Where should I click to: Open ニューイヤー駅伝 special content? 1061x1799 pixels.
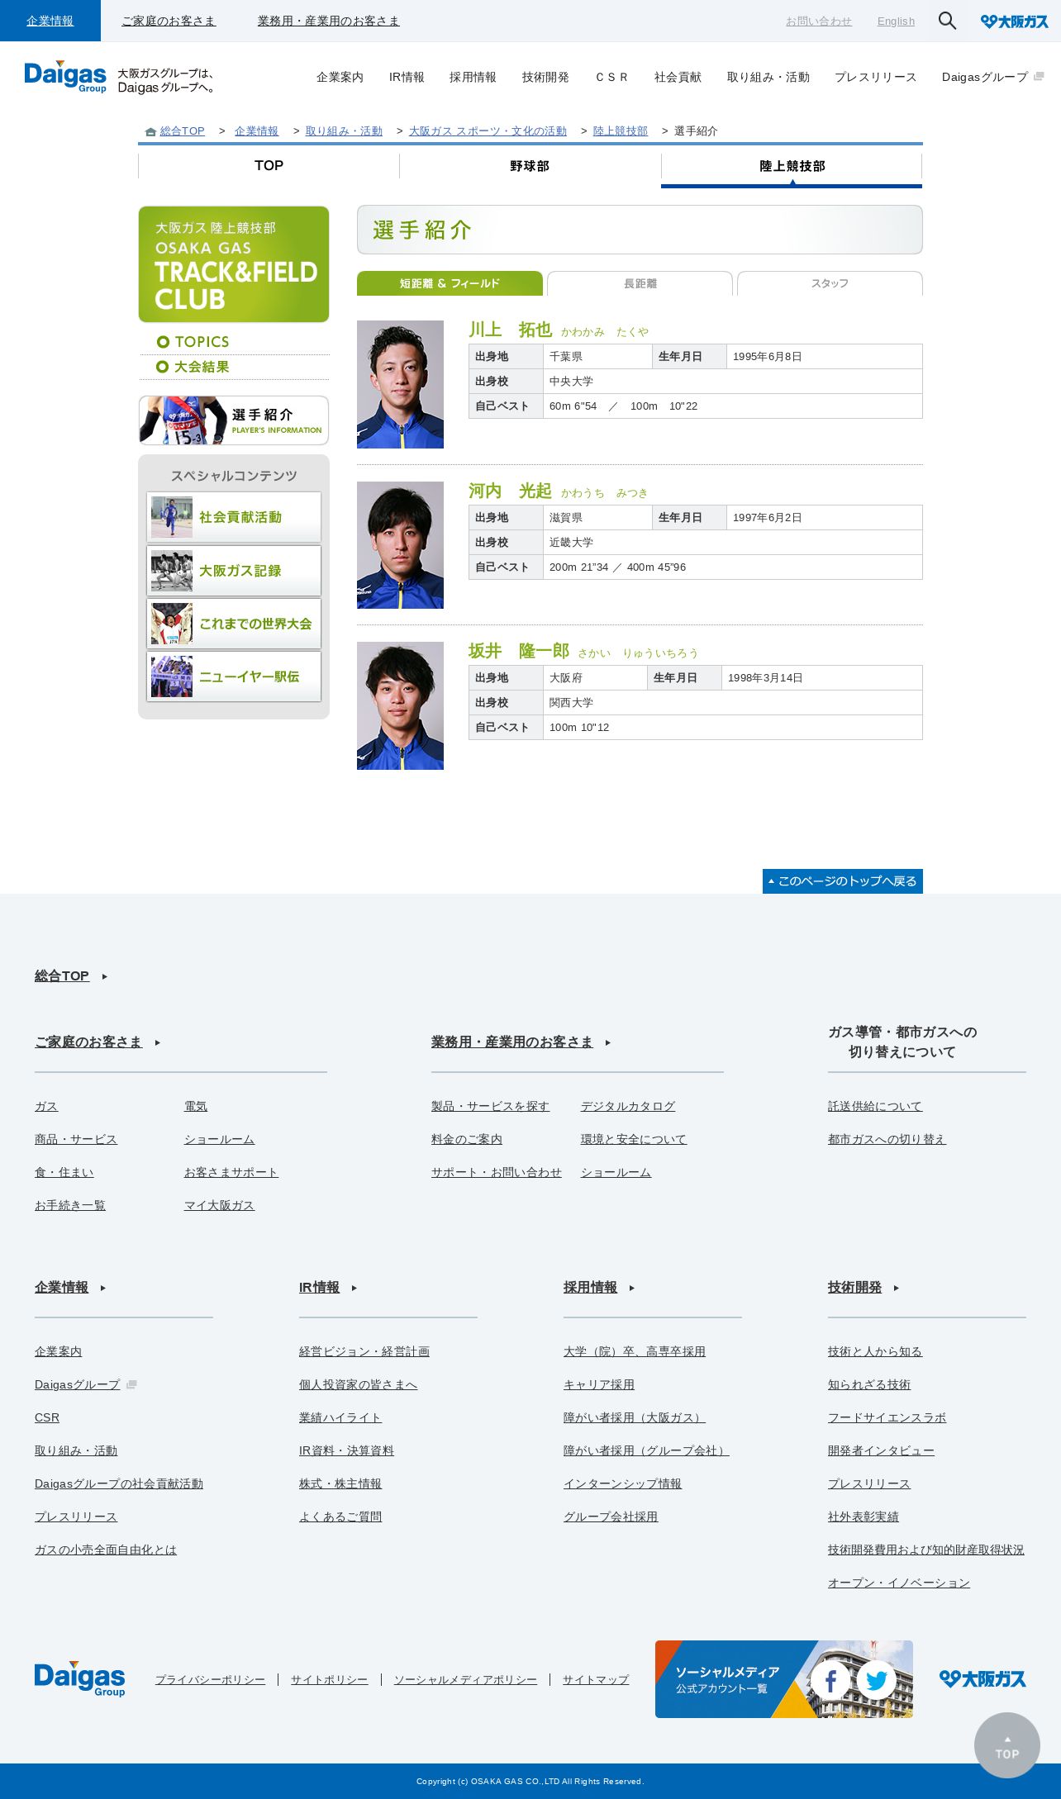[234, 676]
